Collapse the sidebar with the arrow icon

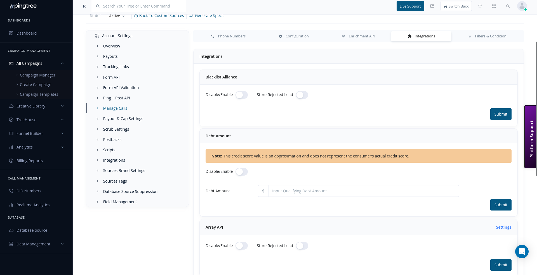[x=84, y=6]
